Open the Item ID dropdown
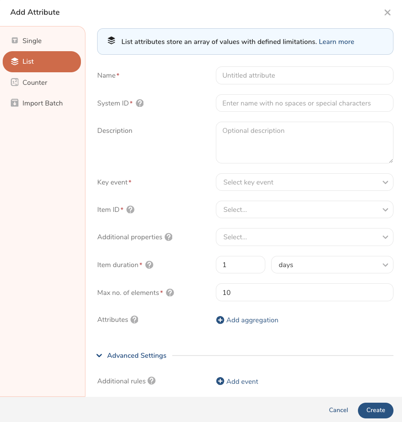 pyautogui.click(x=304, y=210)
